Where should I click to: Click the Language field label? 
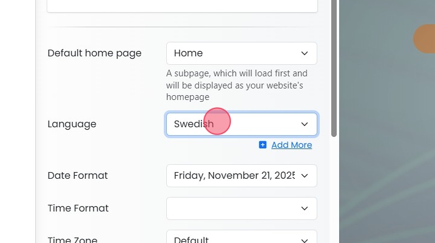72,124
